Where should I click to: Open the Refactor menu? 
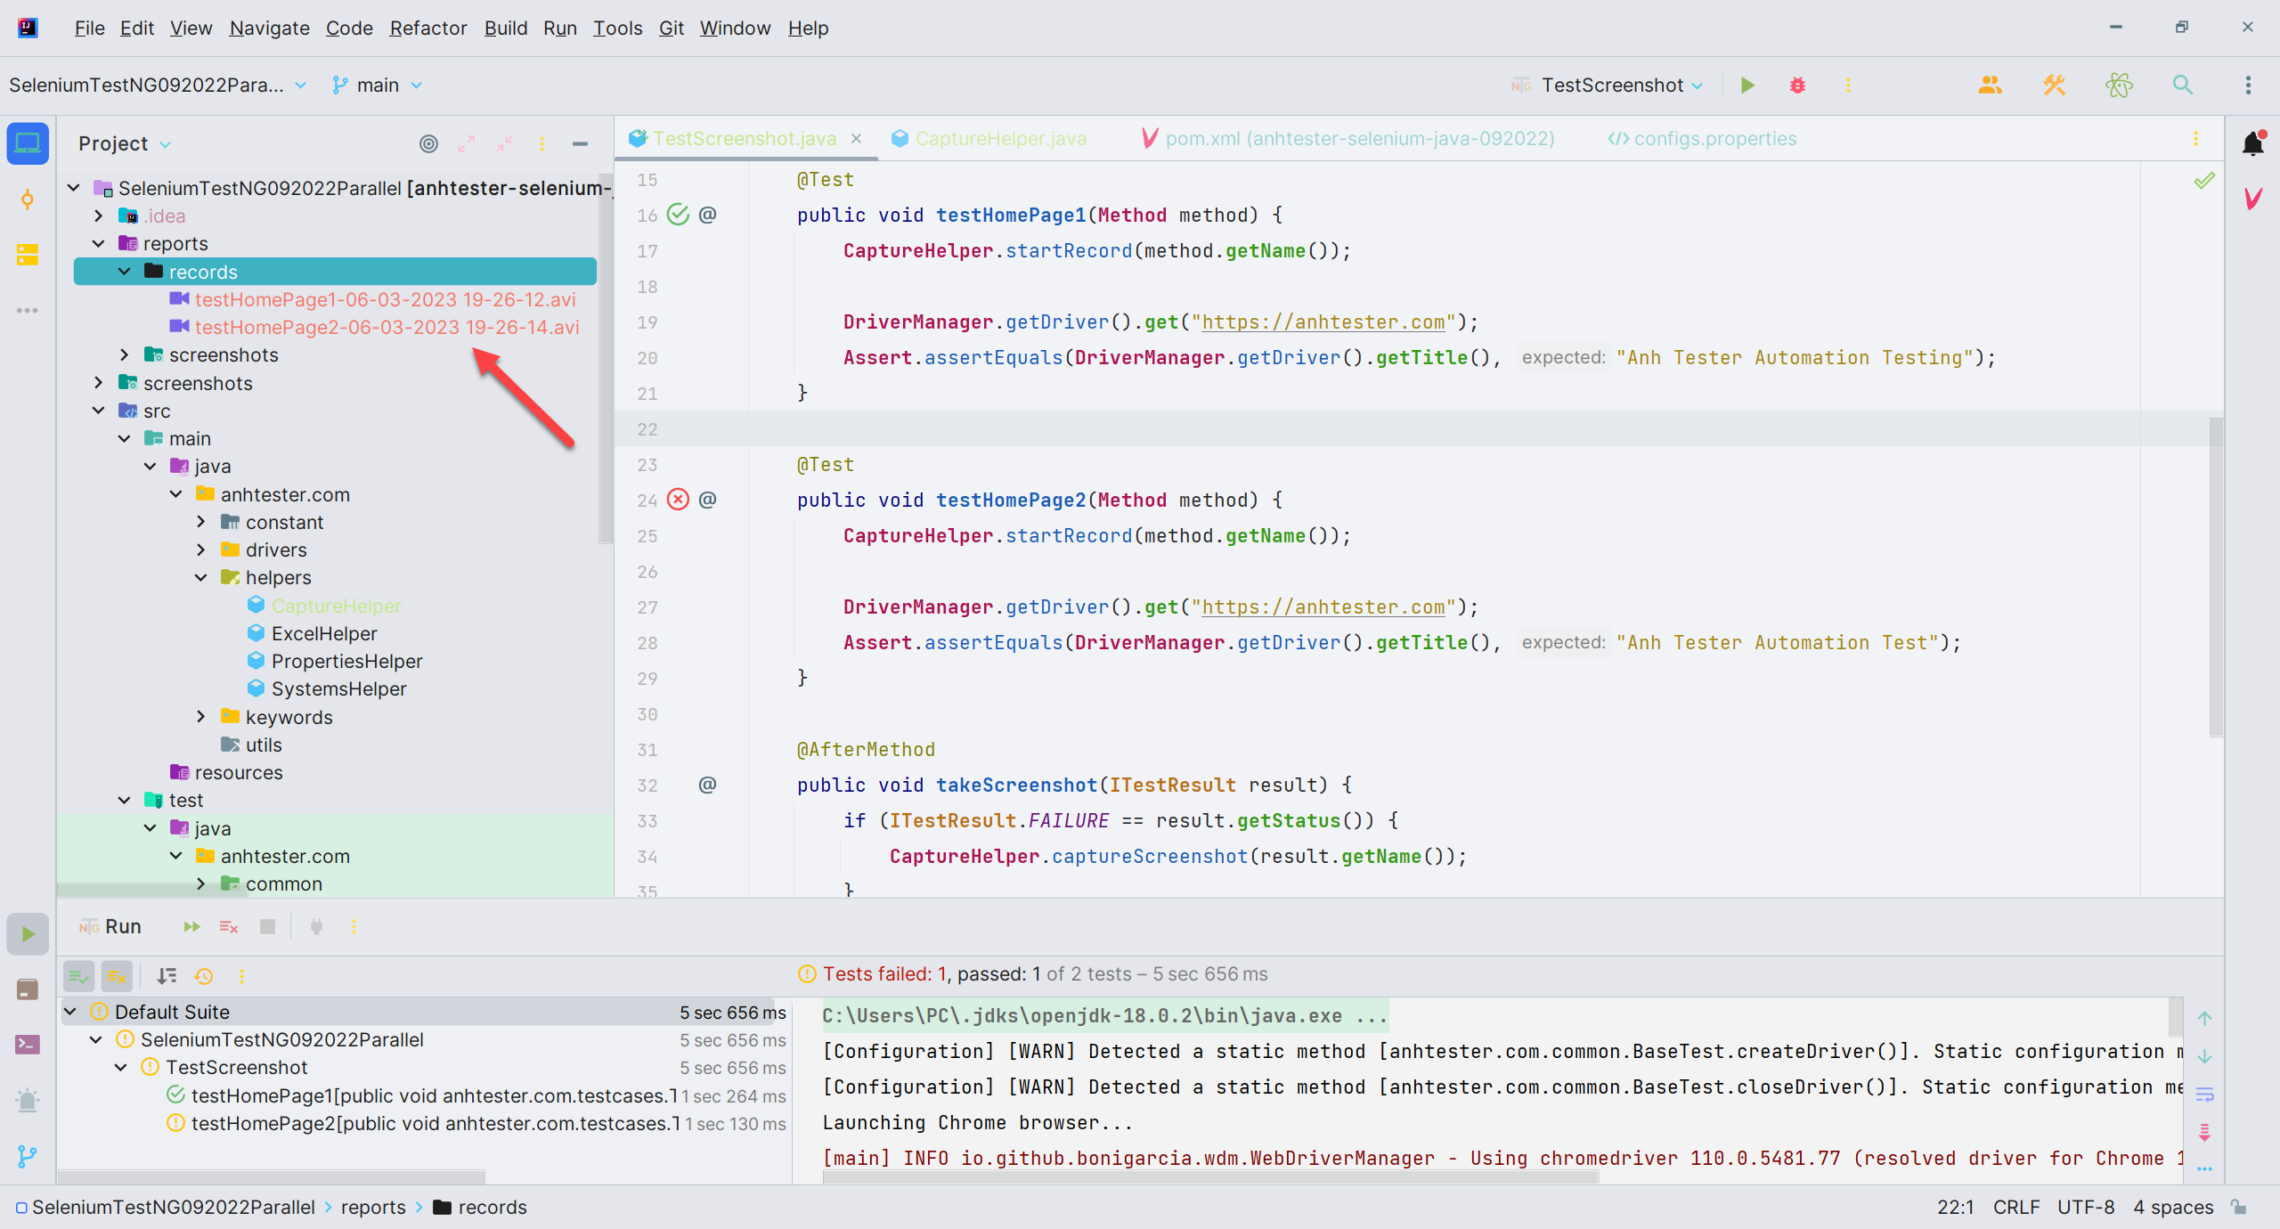click(427, 28)
